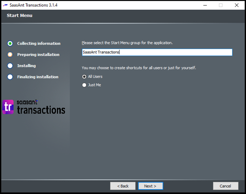Select the Just Me radio button
The image size is (246, 194).
[x=84, y=85]
